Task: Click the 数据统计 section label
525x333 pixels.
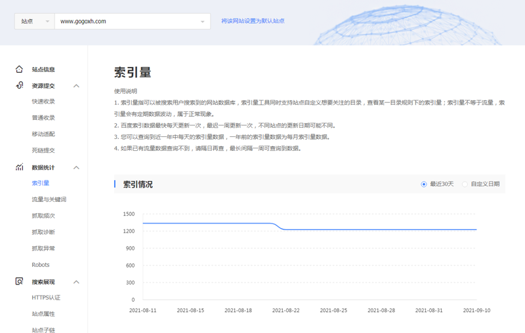Action: (43, 168)
